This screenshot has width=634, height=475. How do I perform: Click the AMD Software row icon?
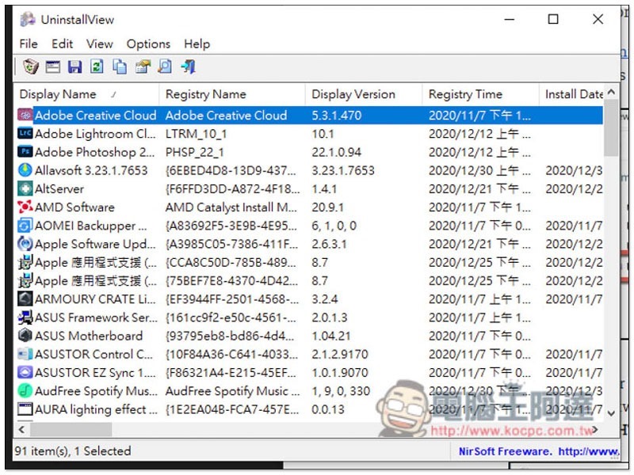pyautogui.click(x=25, y=207)
